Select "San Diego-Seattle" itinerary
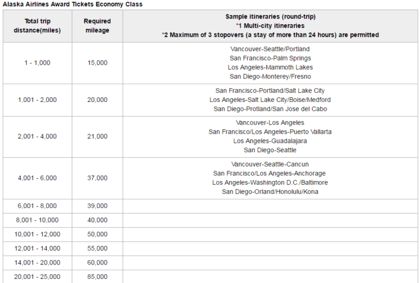This screenshot has width=420, height=283. [270, 150]
